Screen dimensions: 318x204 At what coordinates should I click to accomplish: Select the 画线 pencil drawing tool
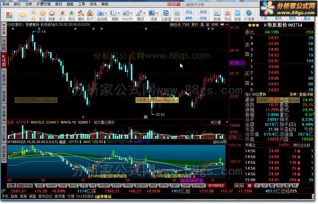coord(139,13)
